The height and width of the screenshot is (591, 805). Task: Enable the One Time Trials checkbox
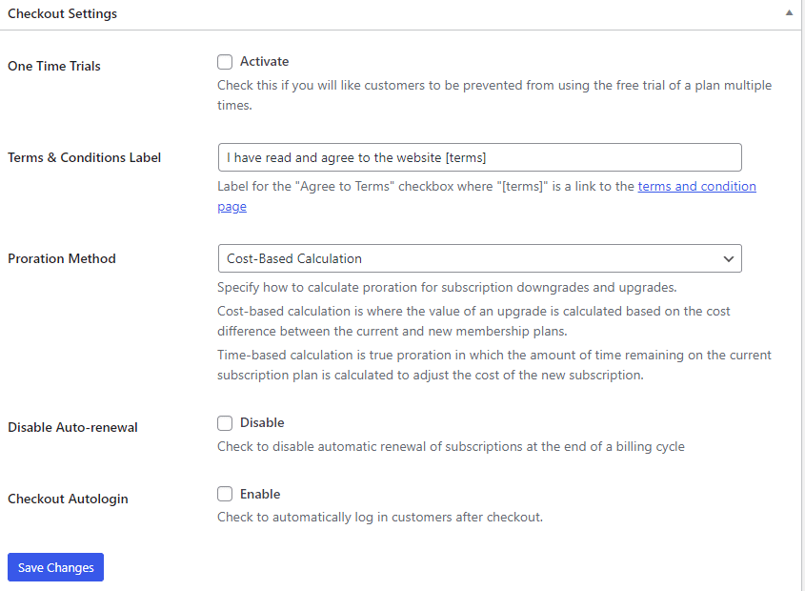tap(225, 62)
